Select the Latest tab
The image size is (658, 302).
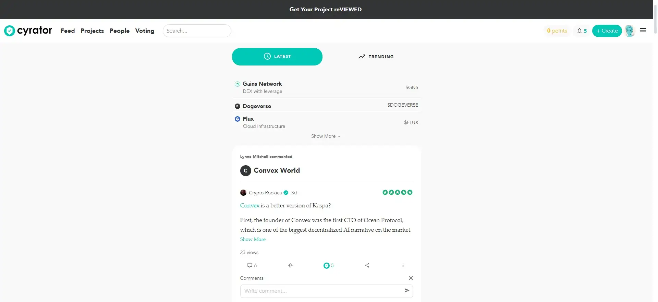click(x=277, y=57)
